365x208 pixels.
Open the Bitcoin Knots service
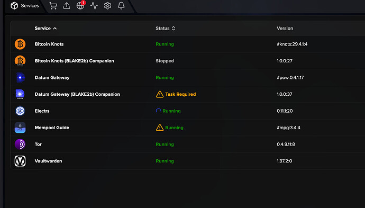(x=49, y=44)
